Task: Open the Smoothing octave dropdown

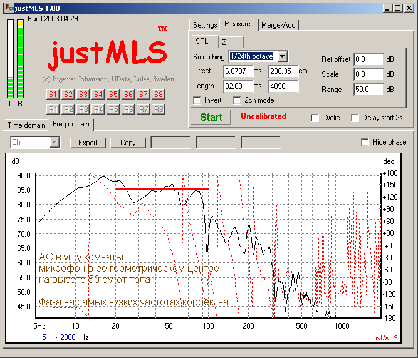Action: pyautogui.click(x=282, y=57)
